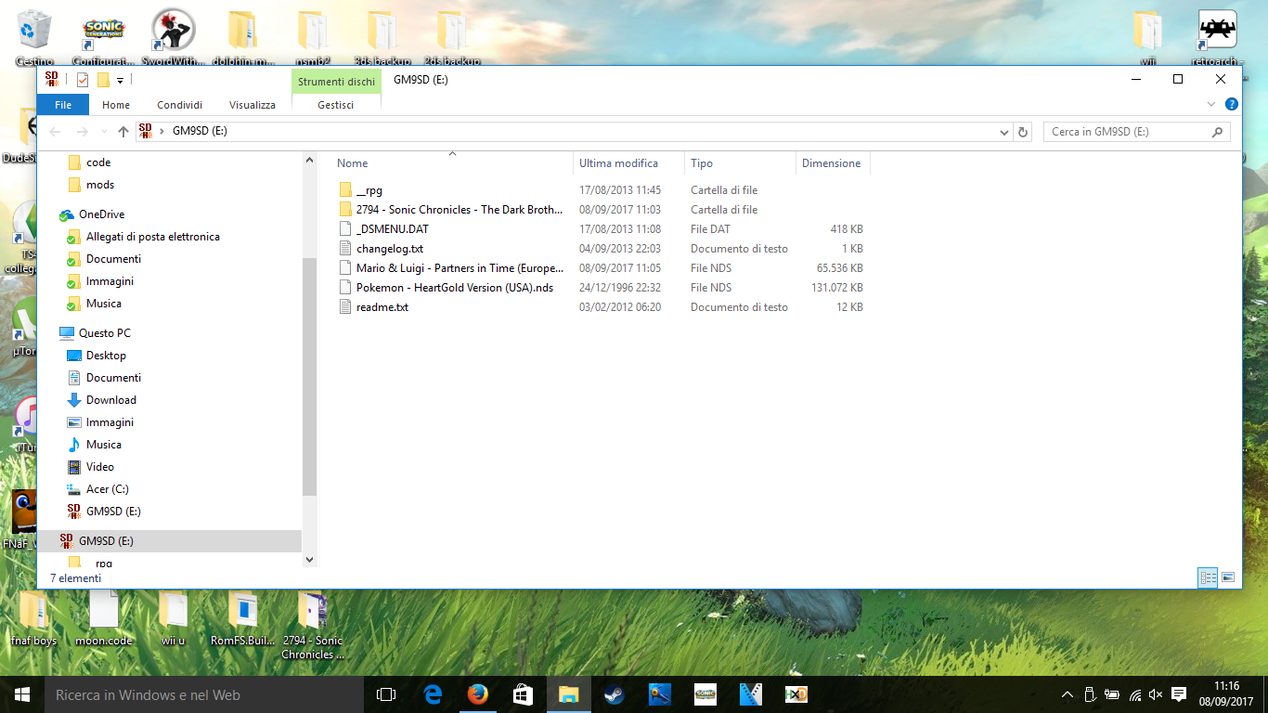Expand the address bar history dropdown
The image size is (1268, 713).
click(x=1003, y=132)
